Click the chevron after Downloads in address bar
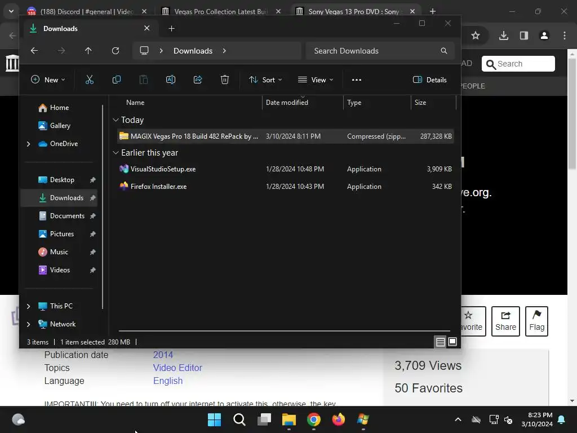Viewport: 577px width, 433px height. pos(224,51)
